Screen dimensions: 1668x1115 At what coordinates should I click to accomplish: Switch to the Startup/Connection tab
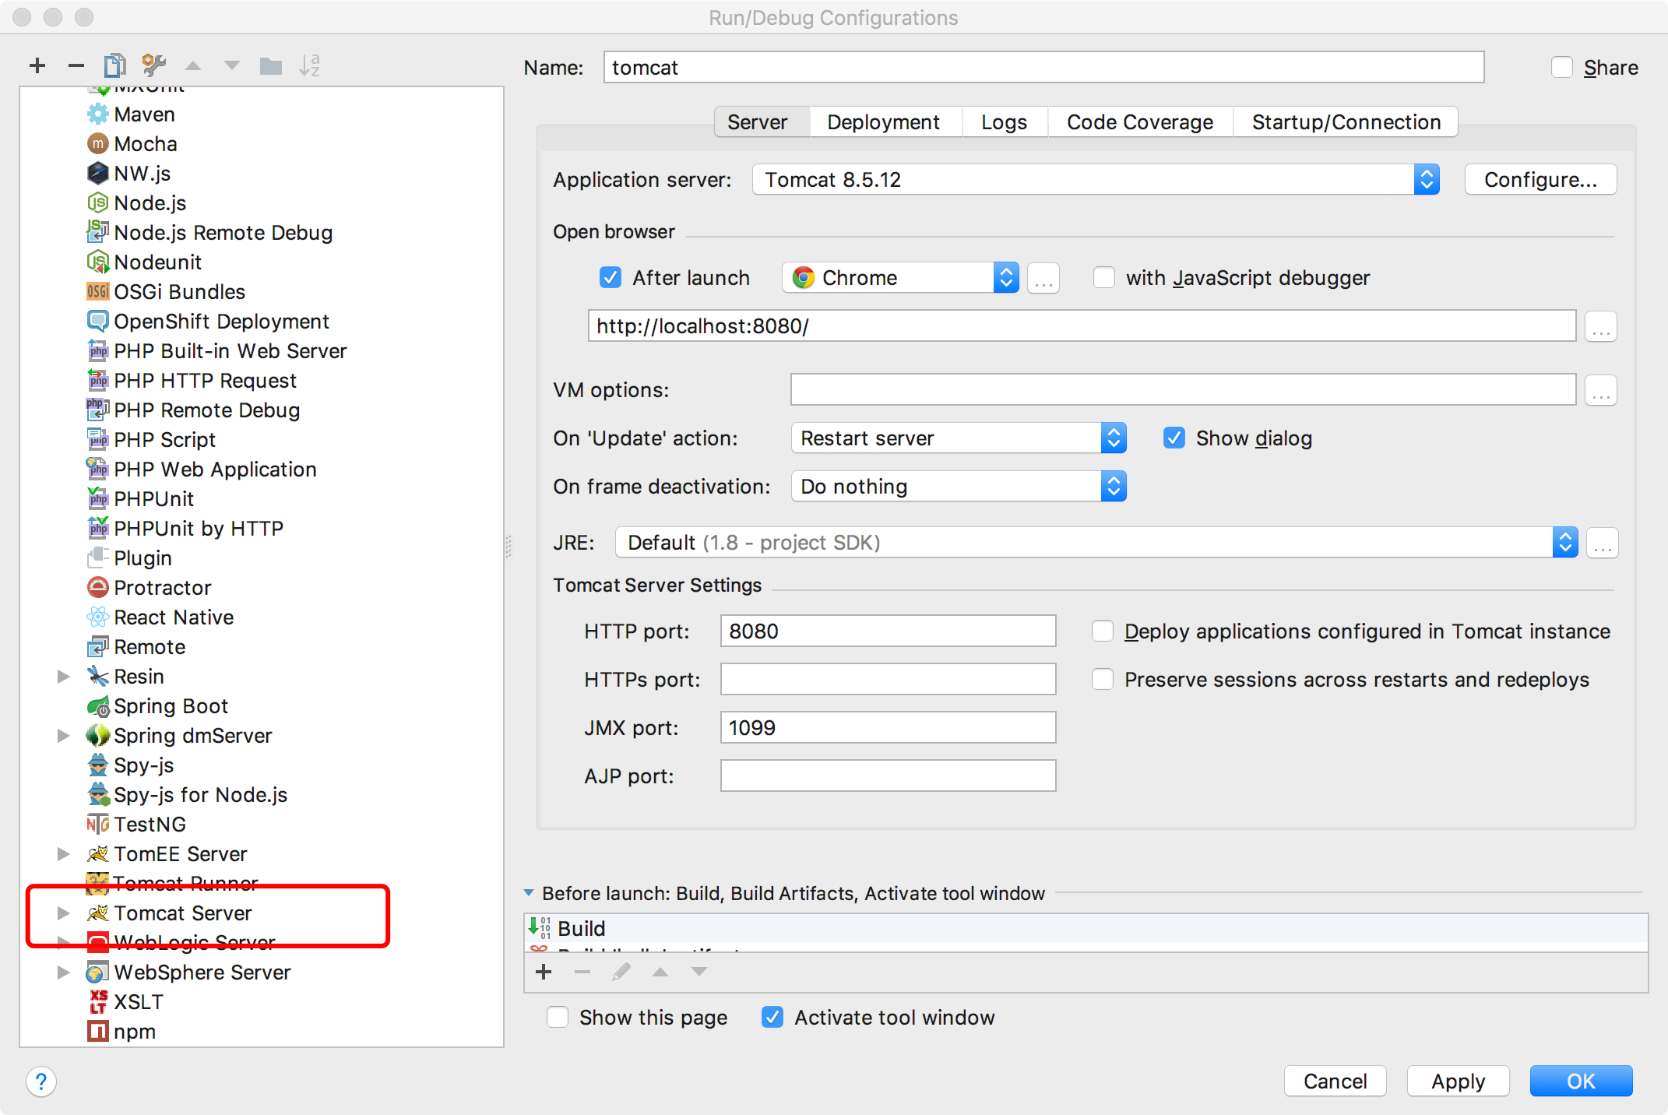point(1346,122)
